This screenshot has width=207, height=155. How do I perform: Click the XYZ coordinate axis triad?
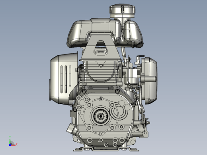pos(13,141)
